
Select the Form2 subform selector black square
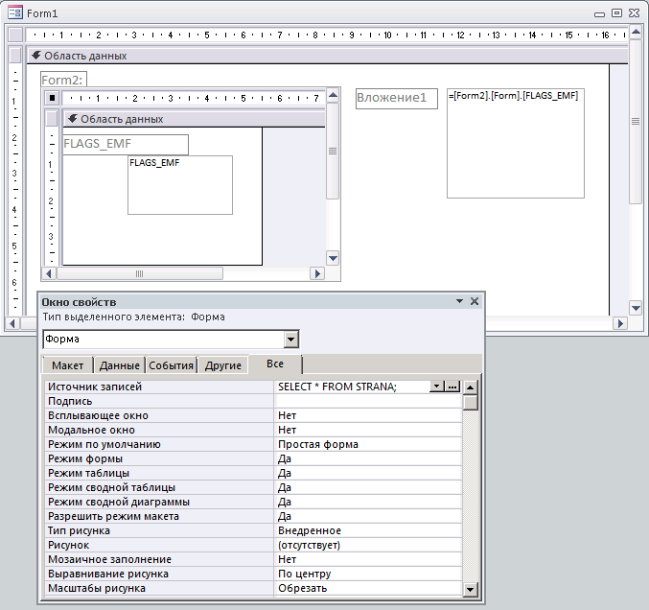pyautogui.click(x=52, y=98)
